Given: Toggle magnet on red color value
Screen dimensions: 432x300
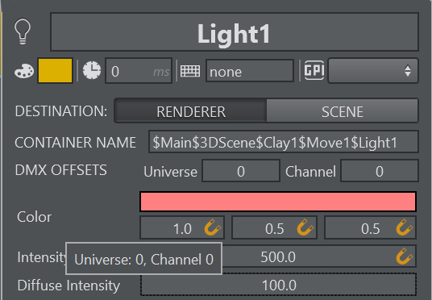Looking at the screenshot, I should point(213,227).
